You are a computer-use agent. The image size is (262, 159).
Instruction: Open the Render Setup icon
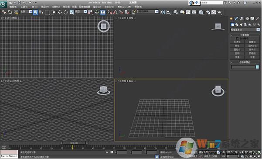208,12
